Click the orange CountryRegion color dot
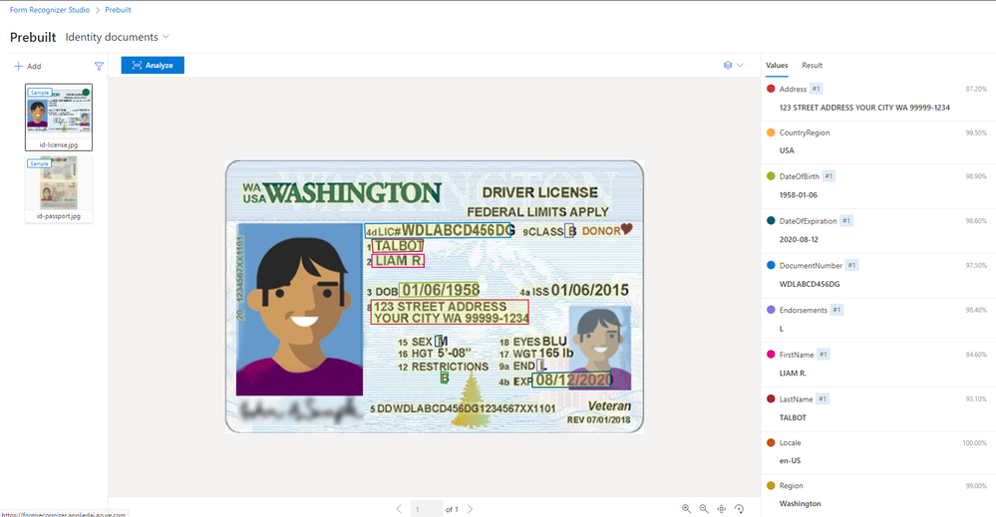Viewport: 996px width, 517px height. (x=771, y=132)
